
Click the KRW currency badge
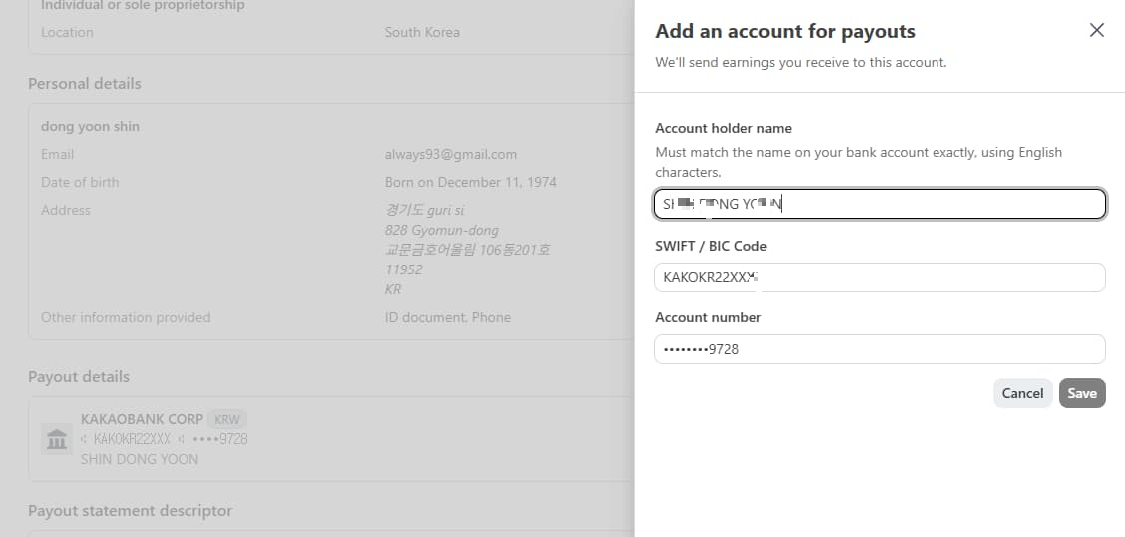tap(227, 420)
